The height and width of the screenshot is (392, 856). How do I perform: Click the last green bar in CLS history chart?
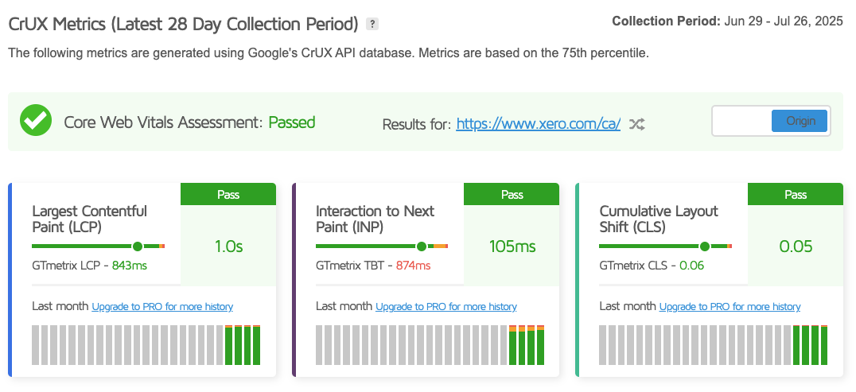(x=824, y=345)
